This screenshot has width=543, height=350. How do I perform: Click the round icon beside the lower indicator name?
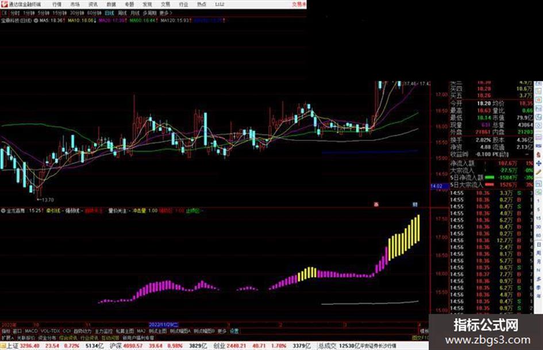(3, 210)
